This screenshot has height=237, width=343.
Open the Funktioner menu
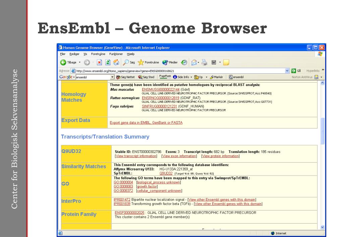116,54
